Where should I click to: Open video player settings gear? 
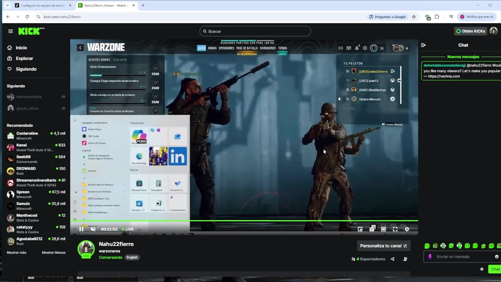[x=407, y=229]
